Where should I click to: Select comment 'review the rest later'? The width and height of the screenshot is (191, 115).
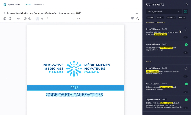coord(154,74)
